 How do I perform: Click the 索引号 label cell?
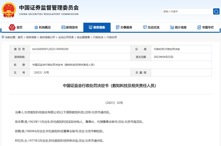point(19,49)
